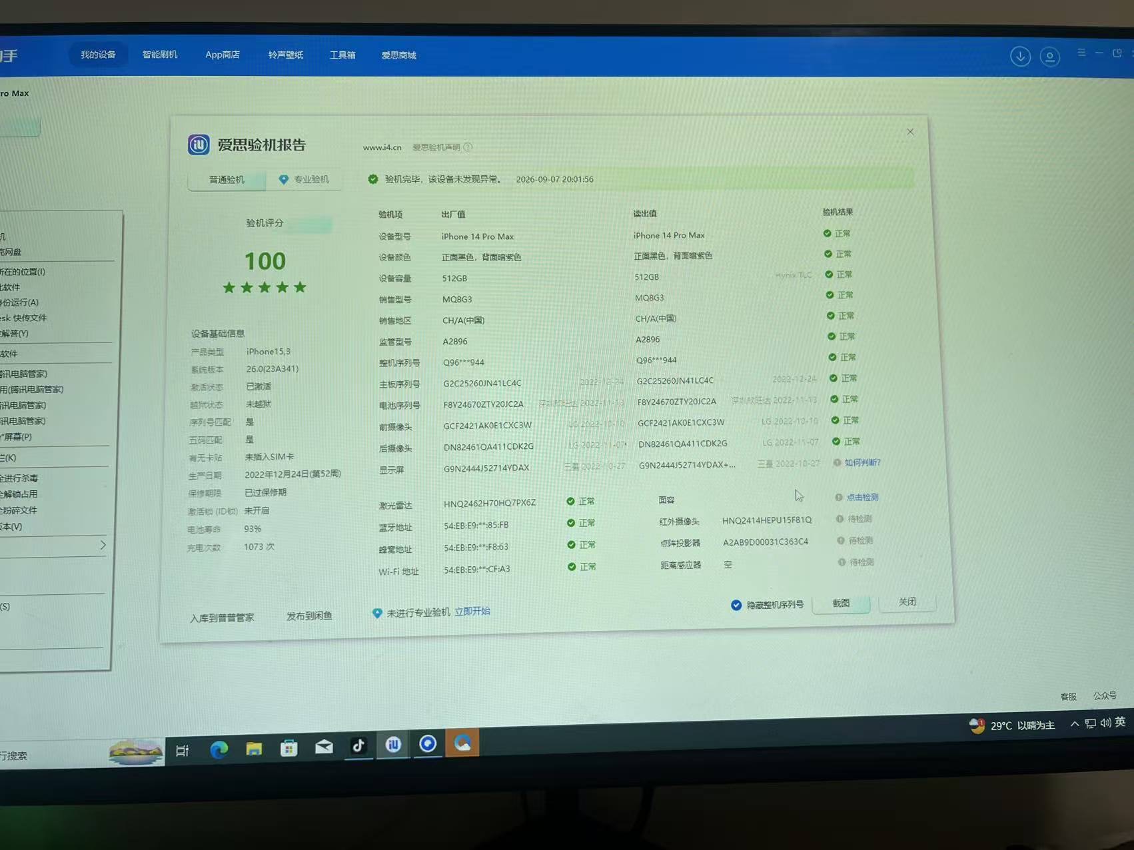Click 系统版本 value 26.0(23A341)

click(273, 369)
